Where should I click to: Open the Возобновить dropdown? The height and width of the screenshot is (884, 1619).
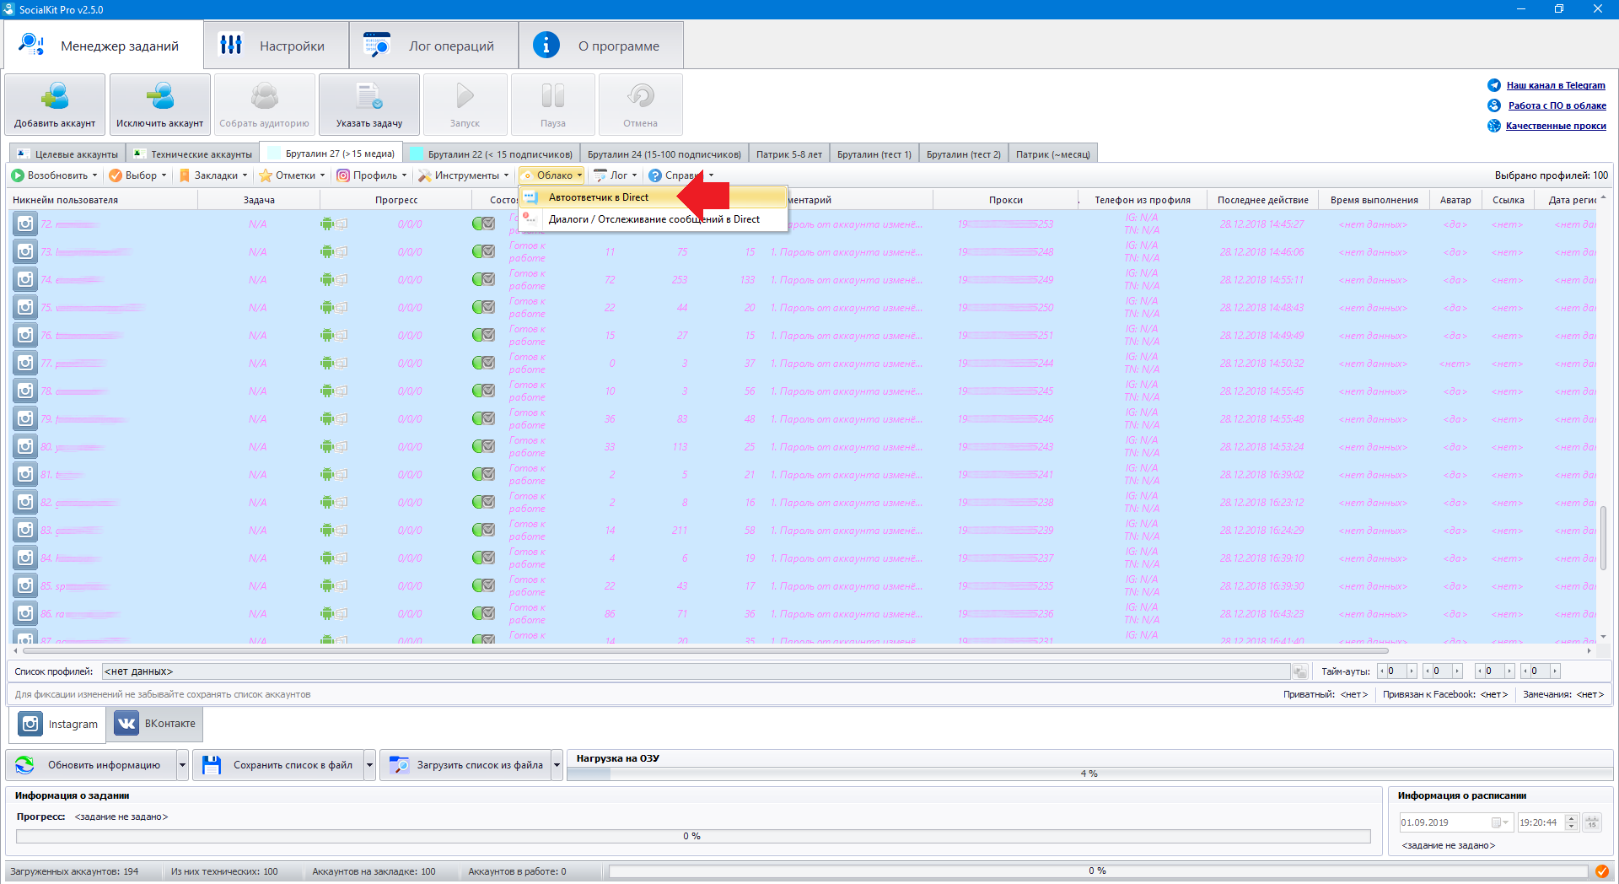click(54, 175)
